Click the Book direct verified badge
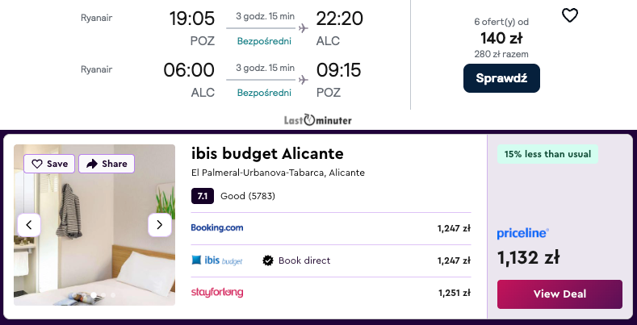This screenshot has width=637, height=325. click(268, 260)
